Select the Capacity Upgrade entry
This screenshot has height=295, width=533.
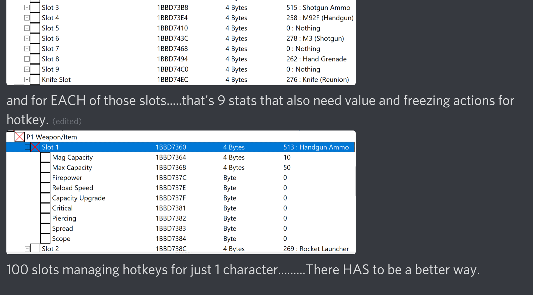(79, 198)
